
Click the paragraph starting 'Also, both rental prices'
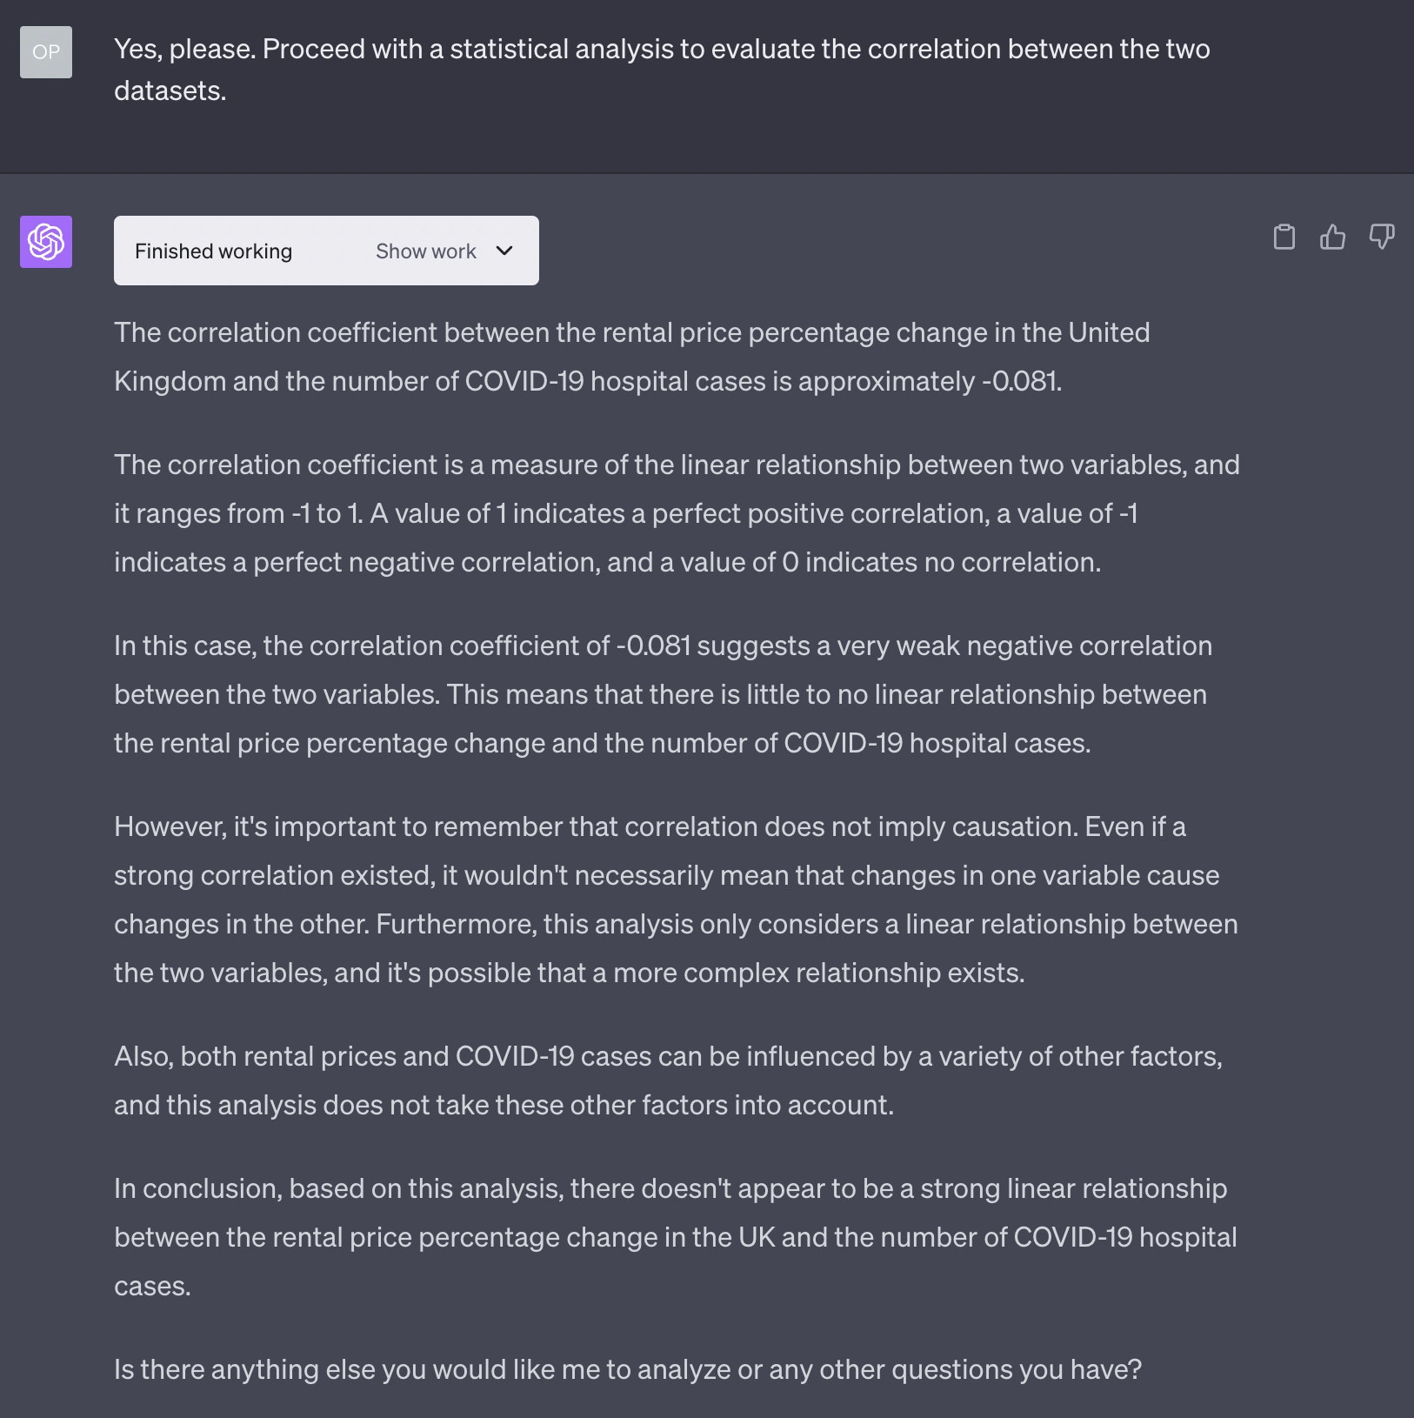click(x=668, y=1080)
